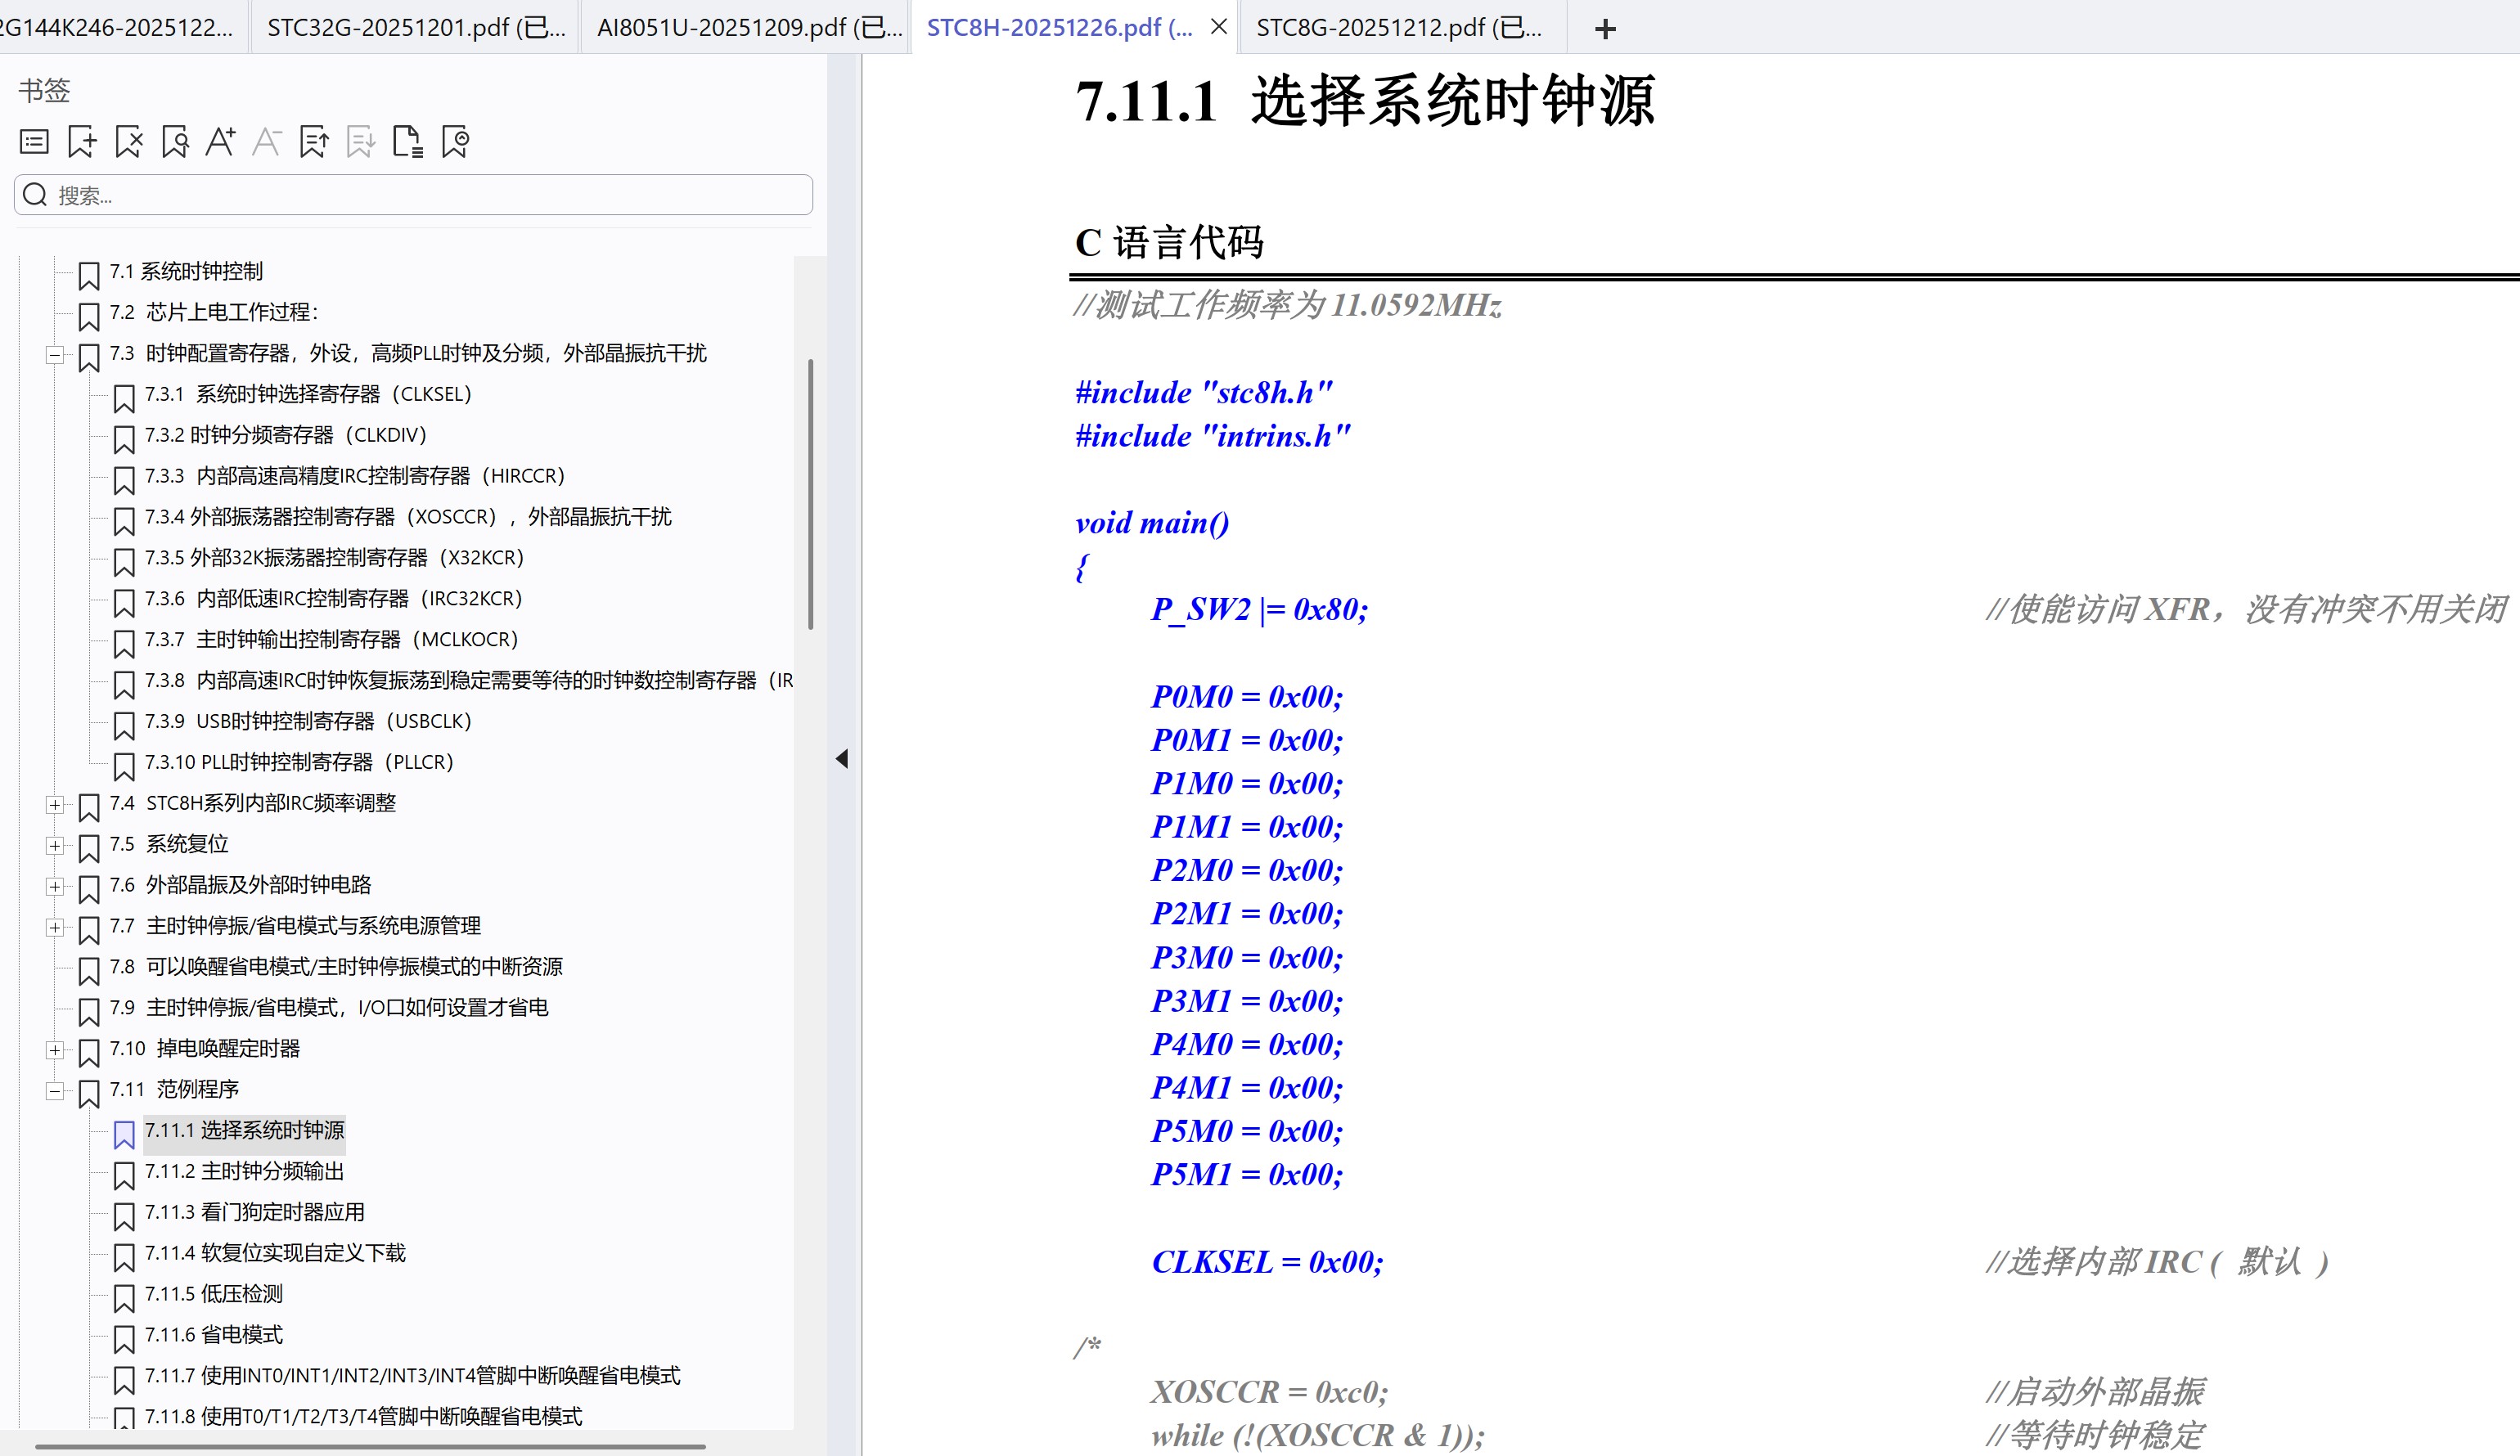Viewport: 2520px width, 1456px height.
Task: Open bookmark 7.3.4 XOSCCR register
Action: tap(408, 518)
